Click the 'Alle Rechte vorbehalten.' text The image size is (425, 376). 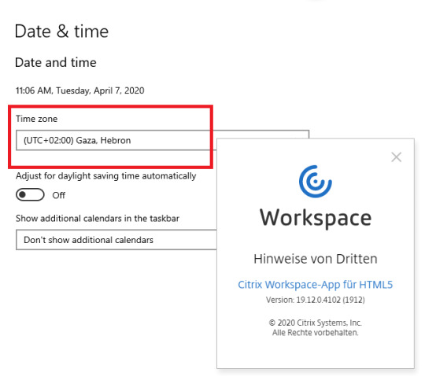[x=316, y=333]
